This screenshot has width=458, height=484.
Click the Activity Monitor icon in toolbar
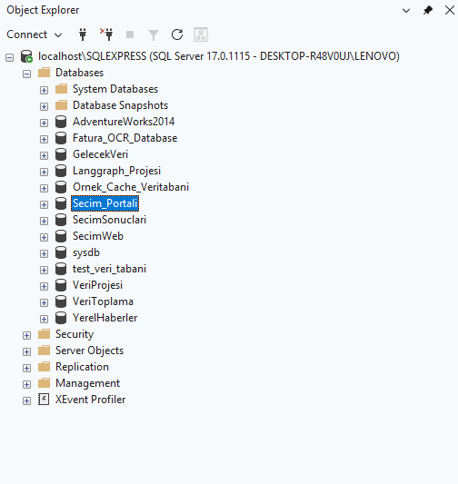tap(201, 35)
